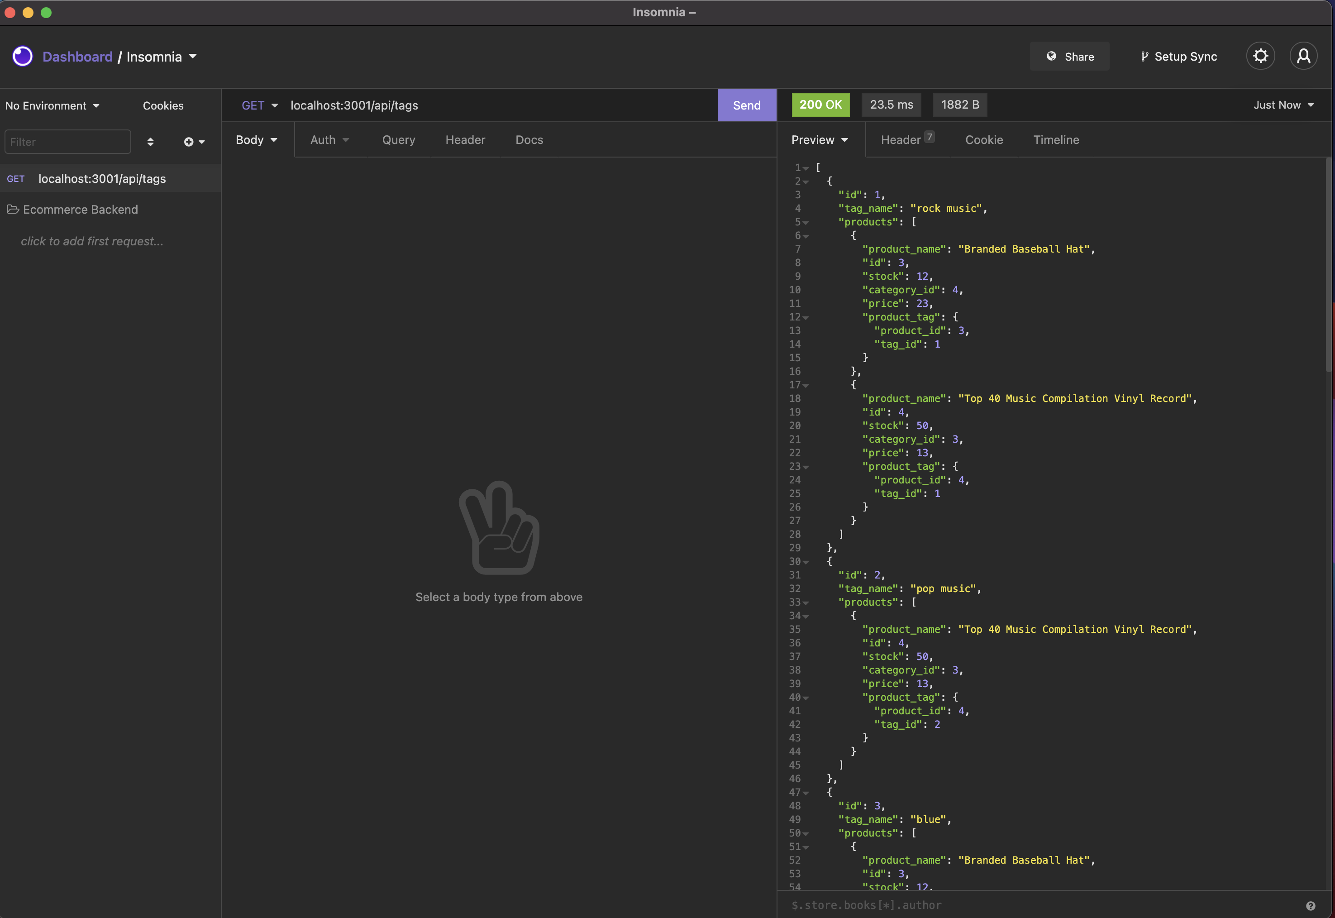Image resolution: width=1335 pixels, height=918 pixels.
Task: Collapse the fold arrow at line 47
Action: 806,793
